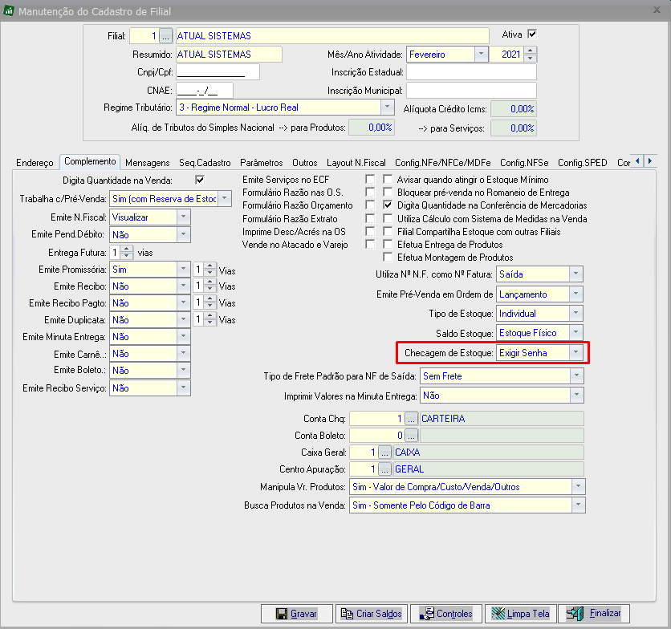This screenshot has height=629, width=671.
Task: Close the Manutenção do Cadastro window
Action: coord(657,10)
